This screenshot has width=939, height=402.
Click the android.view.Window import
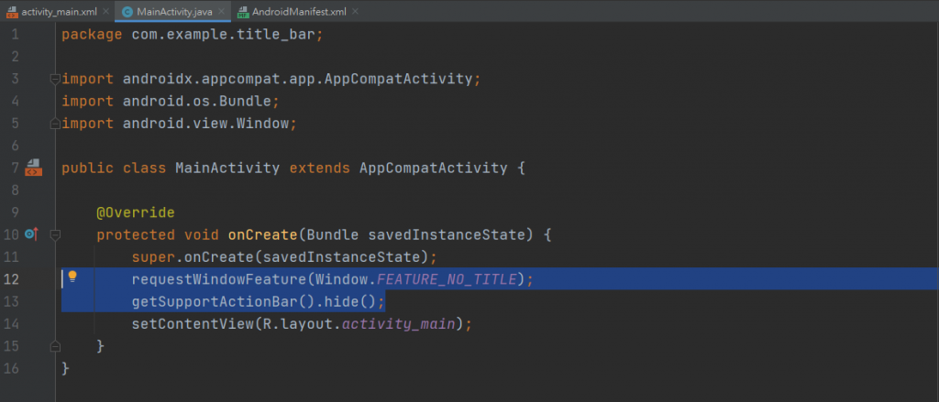point(206,124)
